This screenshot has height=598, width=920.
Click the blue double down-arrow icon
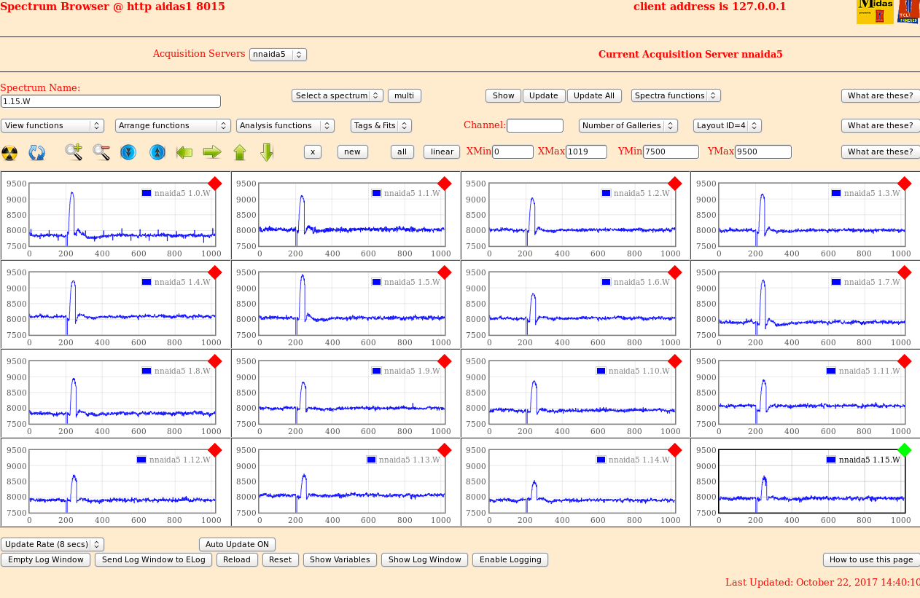(x=128, y=152)
